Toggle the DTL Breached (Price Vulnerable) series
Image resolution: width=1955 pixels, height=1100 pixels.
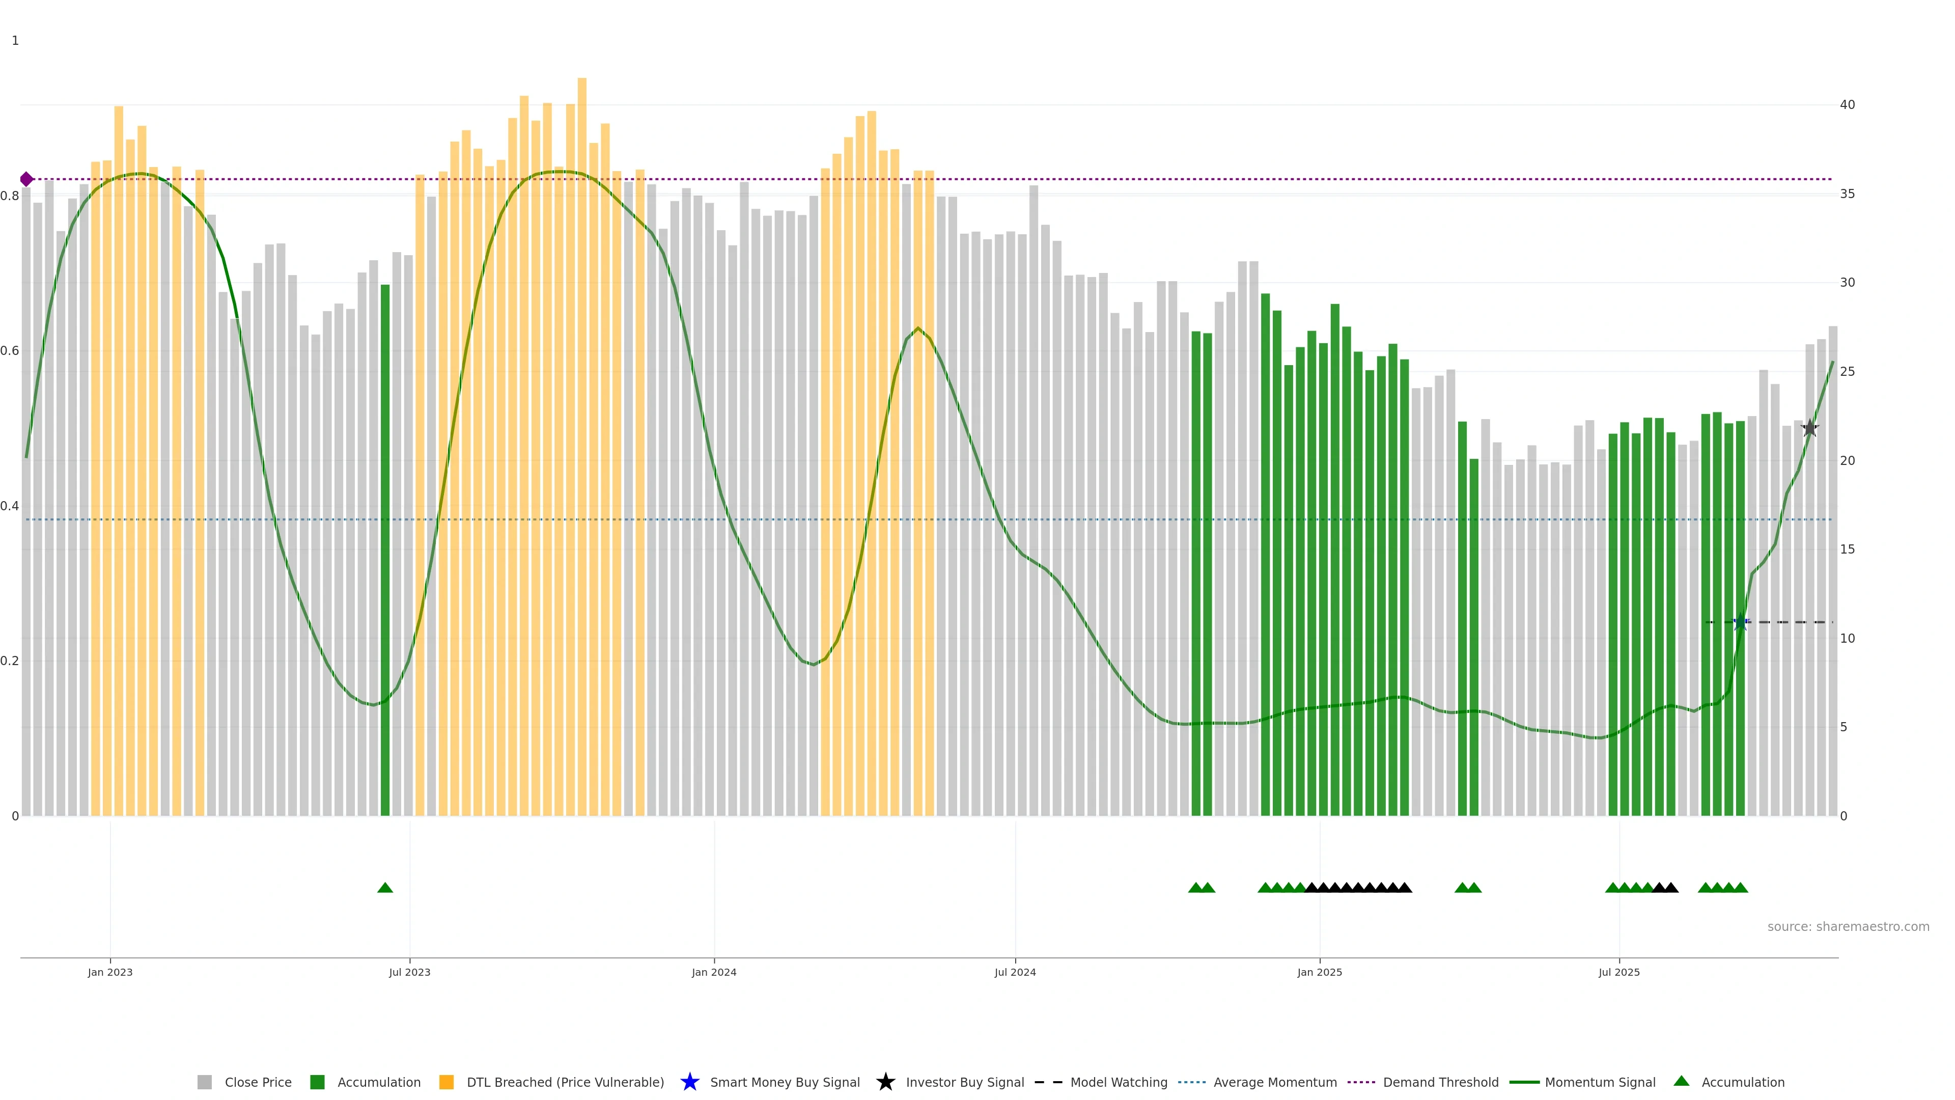565,1082
